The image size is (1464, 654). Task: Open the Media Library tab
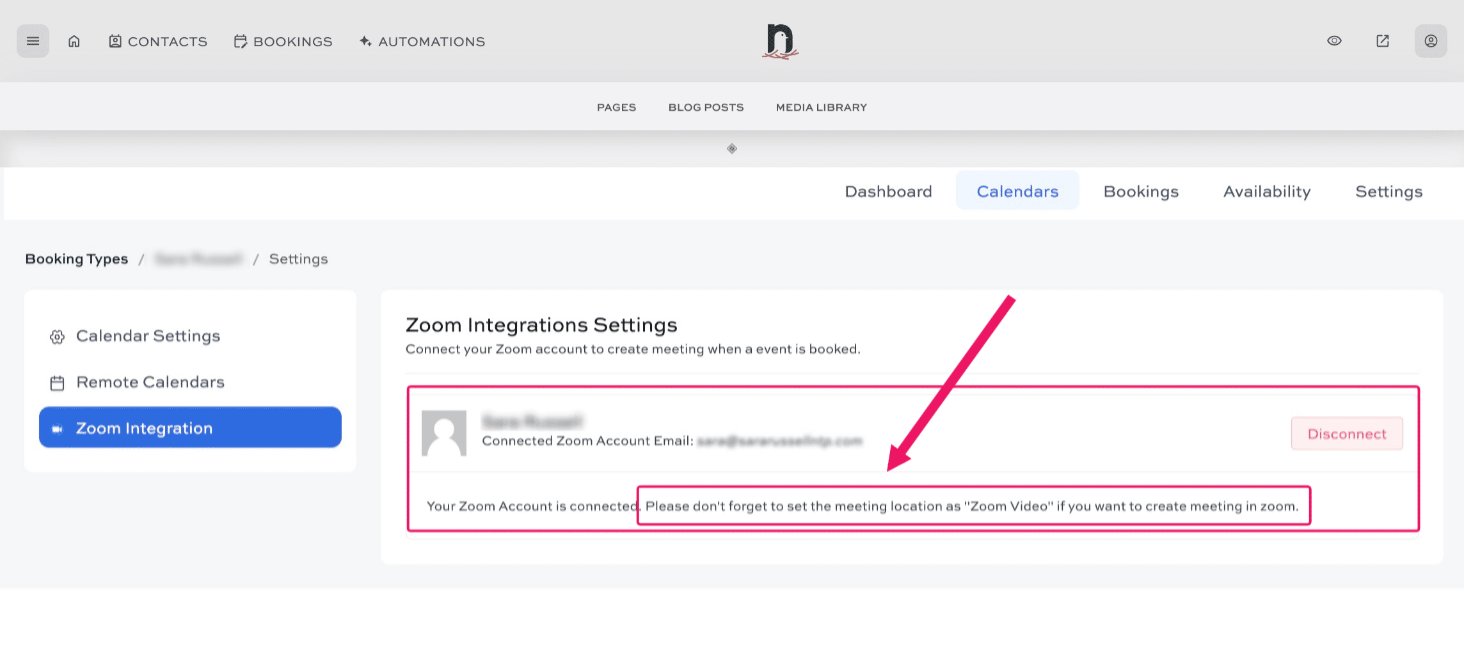tap(821, 108)
